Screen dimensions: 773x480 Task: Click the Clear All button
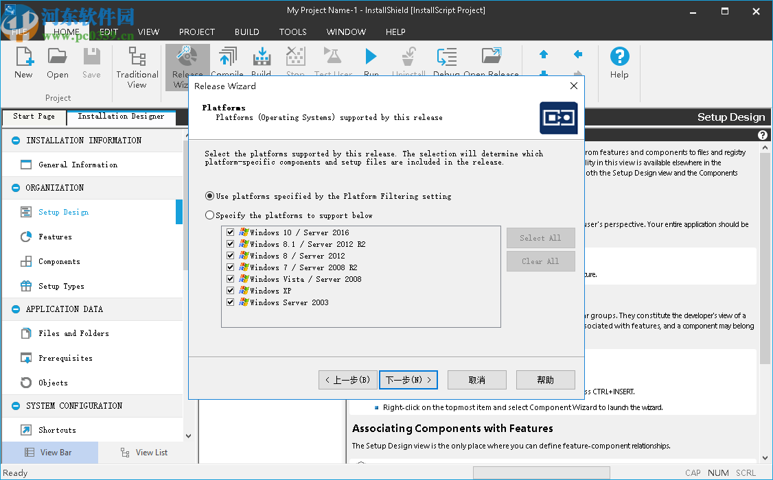tap(540, 261)
